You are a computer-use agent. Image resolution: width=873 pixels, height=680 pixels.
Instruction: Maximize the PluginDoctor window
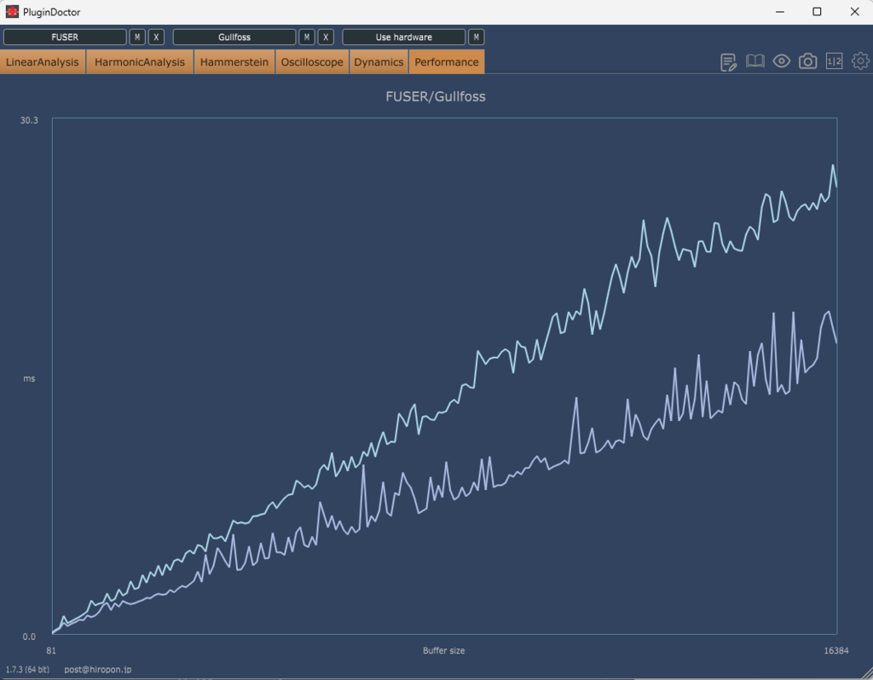point(817,12)
